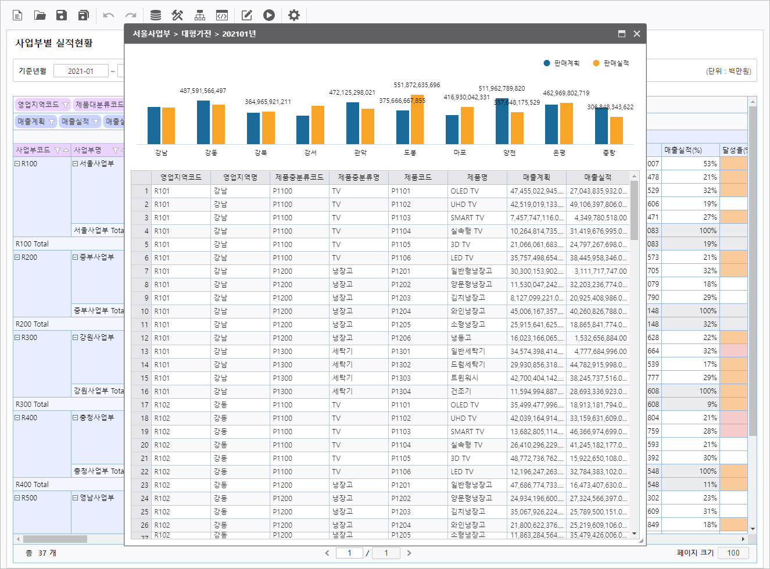The width and height of the screenshot is (770, 569).
Task: Click the 기준년월 2021-01 date field
Action: point(81,71)
